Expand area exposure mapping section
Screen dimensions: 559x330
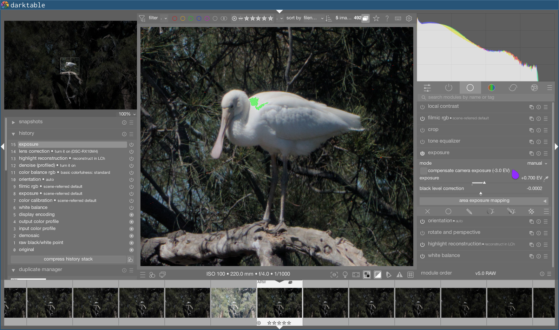pyautogui.click(x=484, y=201)
